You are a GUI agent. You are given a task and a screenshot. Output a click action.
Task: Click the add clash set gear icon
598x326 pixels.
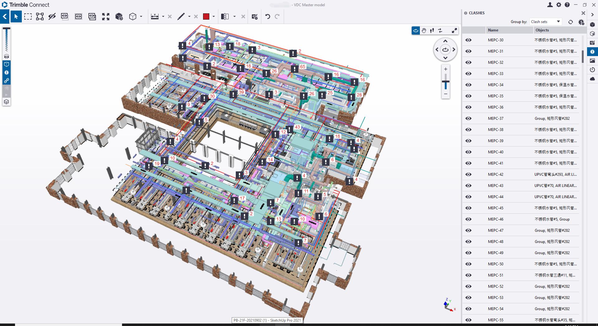point(581,22)
